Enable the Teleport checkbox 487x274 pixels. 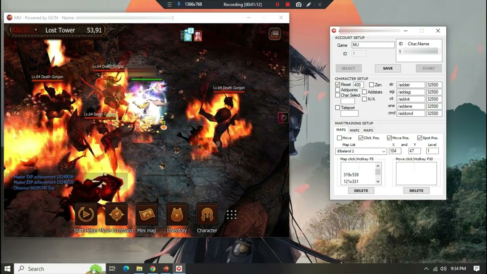tap(337, 108)
